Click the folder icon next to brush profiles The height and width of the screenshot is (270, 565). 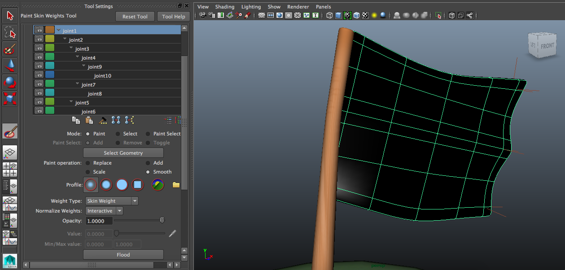tap(175, 184)
